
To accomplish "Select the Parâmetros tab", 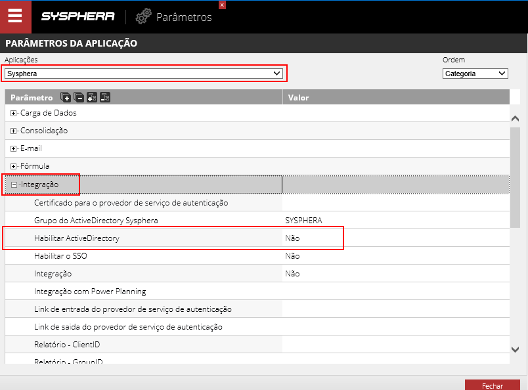I will click(184, 17).
